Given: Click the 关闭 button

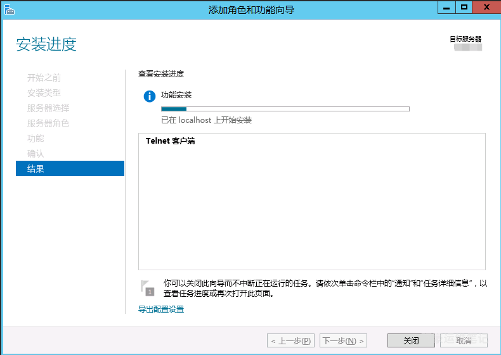Looking at the screenshot, I should point(411,340).
